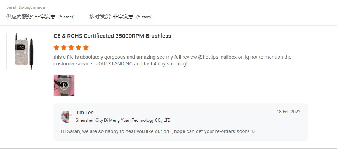Click the fifth orange rating star

click(x=86, y=47)
